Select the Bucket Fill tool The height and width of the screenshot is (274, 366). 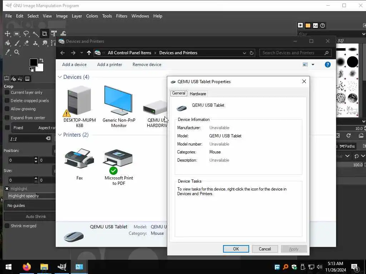coord(8,43)
